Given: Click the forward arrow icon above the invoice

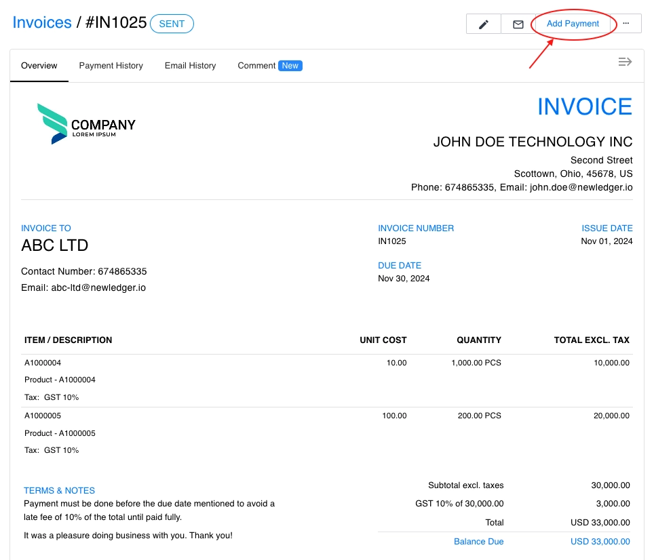Looking at the screenshot, I should (624, 61).
